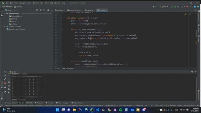Start debugging with the green bug icon

coord(175,7)
